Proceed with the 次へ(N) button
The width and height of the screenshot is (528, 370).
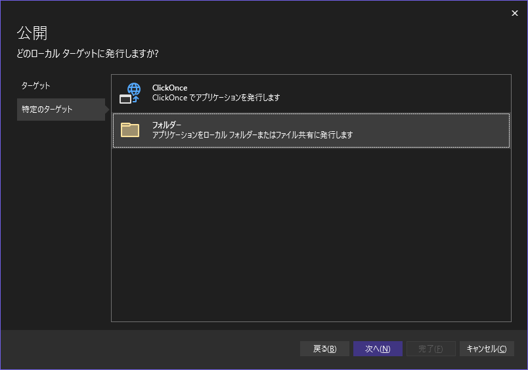point(378,349)
